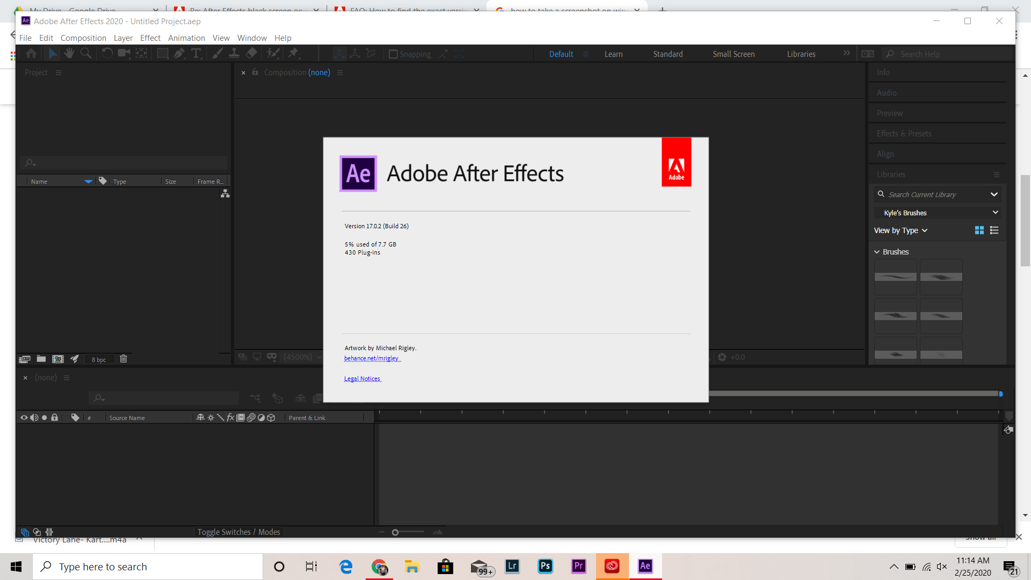Collapse the Brushes section in Libraries
The image size is (1031, 580).
[877, 251]
